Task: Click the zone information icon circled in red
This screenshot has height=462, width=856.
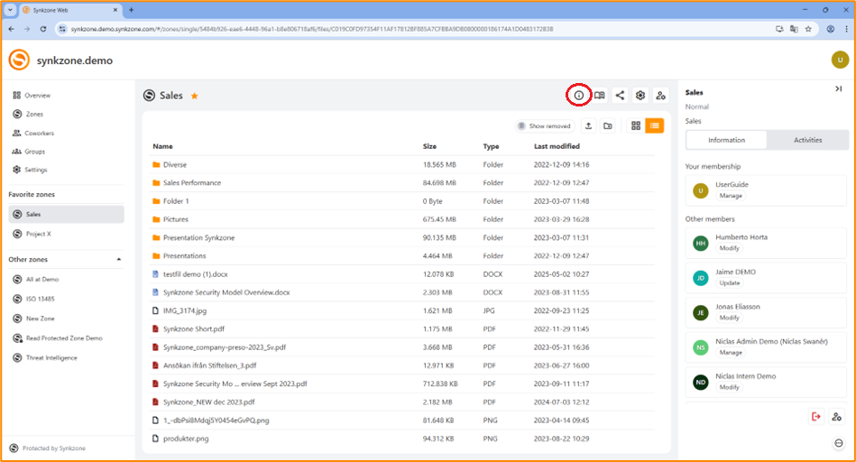Action: click(x=579, y=96)
